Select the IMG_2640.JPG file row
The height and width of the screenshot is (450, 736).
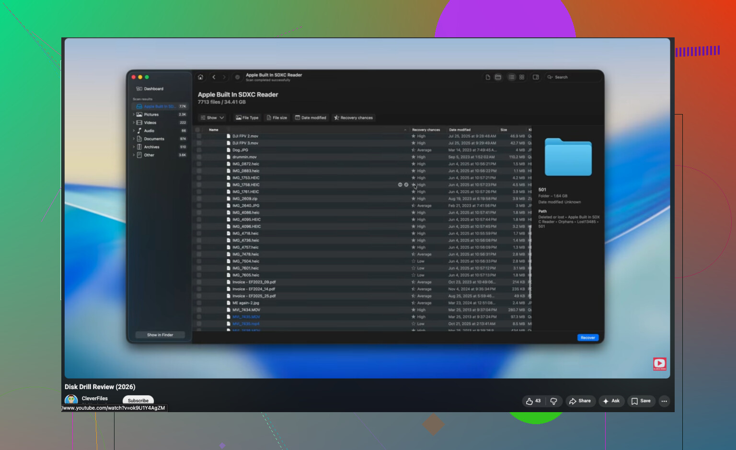(x=362, y=206)
